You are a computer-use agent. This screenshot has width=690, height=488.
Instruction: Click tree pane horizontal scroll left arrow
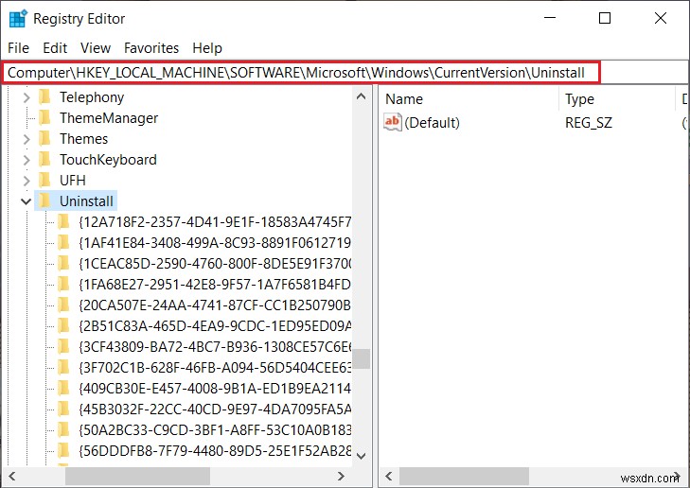(x=12, y=476)
